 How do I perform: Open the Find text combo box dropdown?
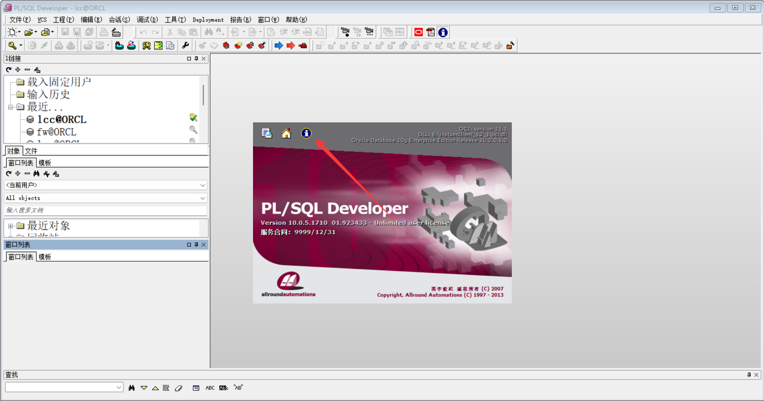coord(119,387)
